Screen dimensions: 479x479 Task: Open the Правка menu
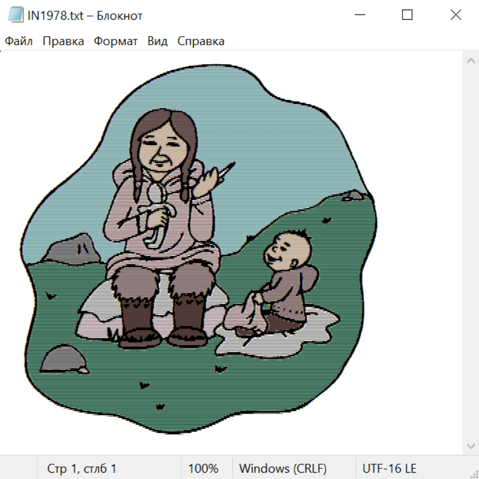pyautogui.click(x=63, y=42)
